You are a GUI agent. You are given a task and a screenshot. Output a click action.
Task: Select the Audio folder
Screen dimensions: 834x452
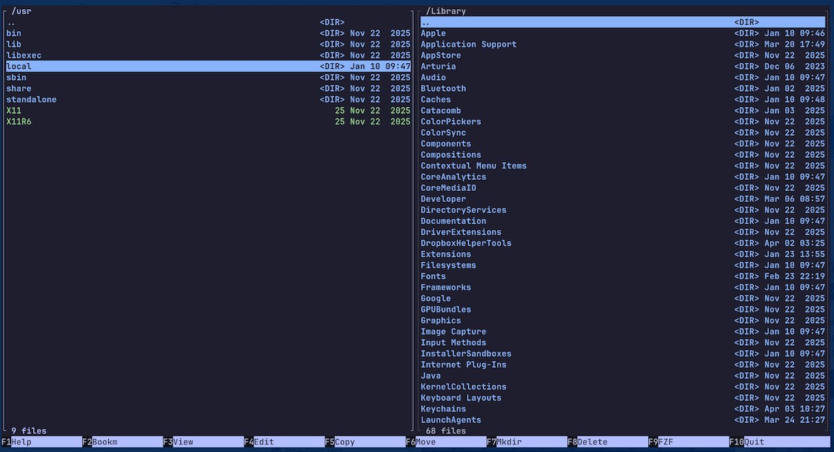(x=623, y=78)
